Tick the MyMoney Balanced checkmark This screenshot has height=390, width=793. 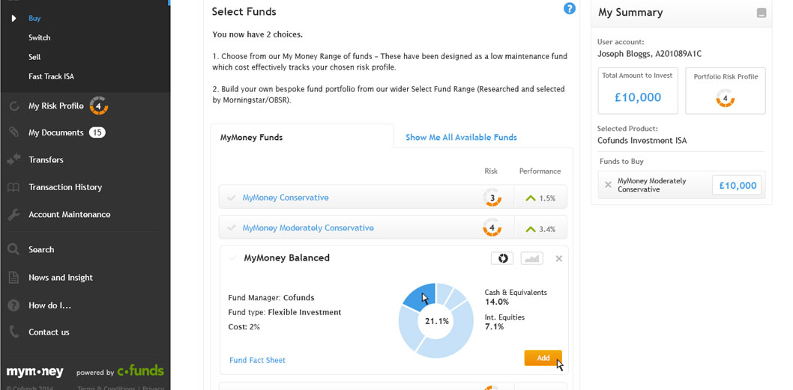[232, 258]
